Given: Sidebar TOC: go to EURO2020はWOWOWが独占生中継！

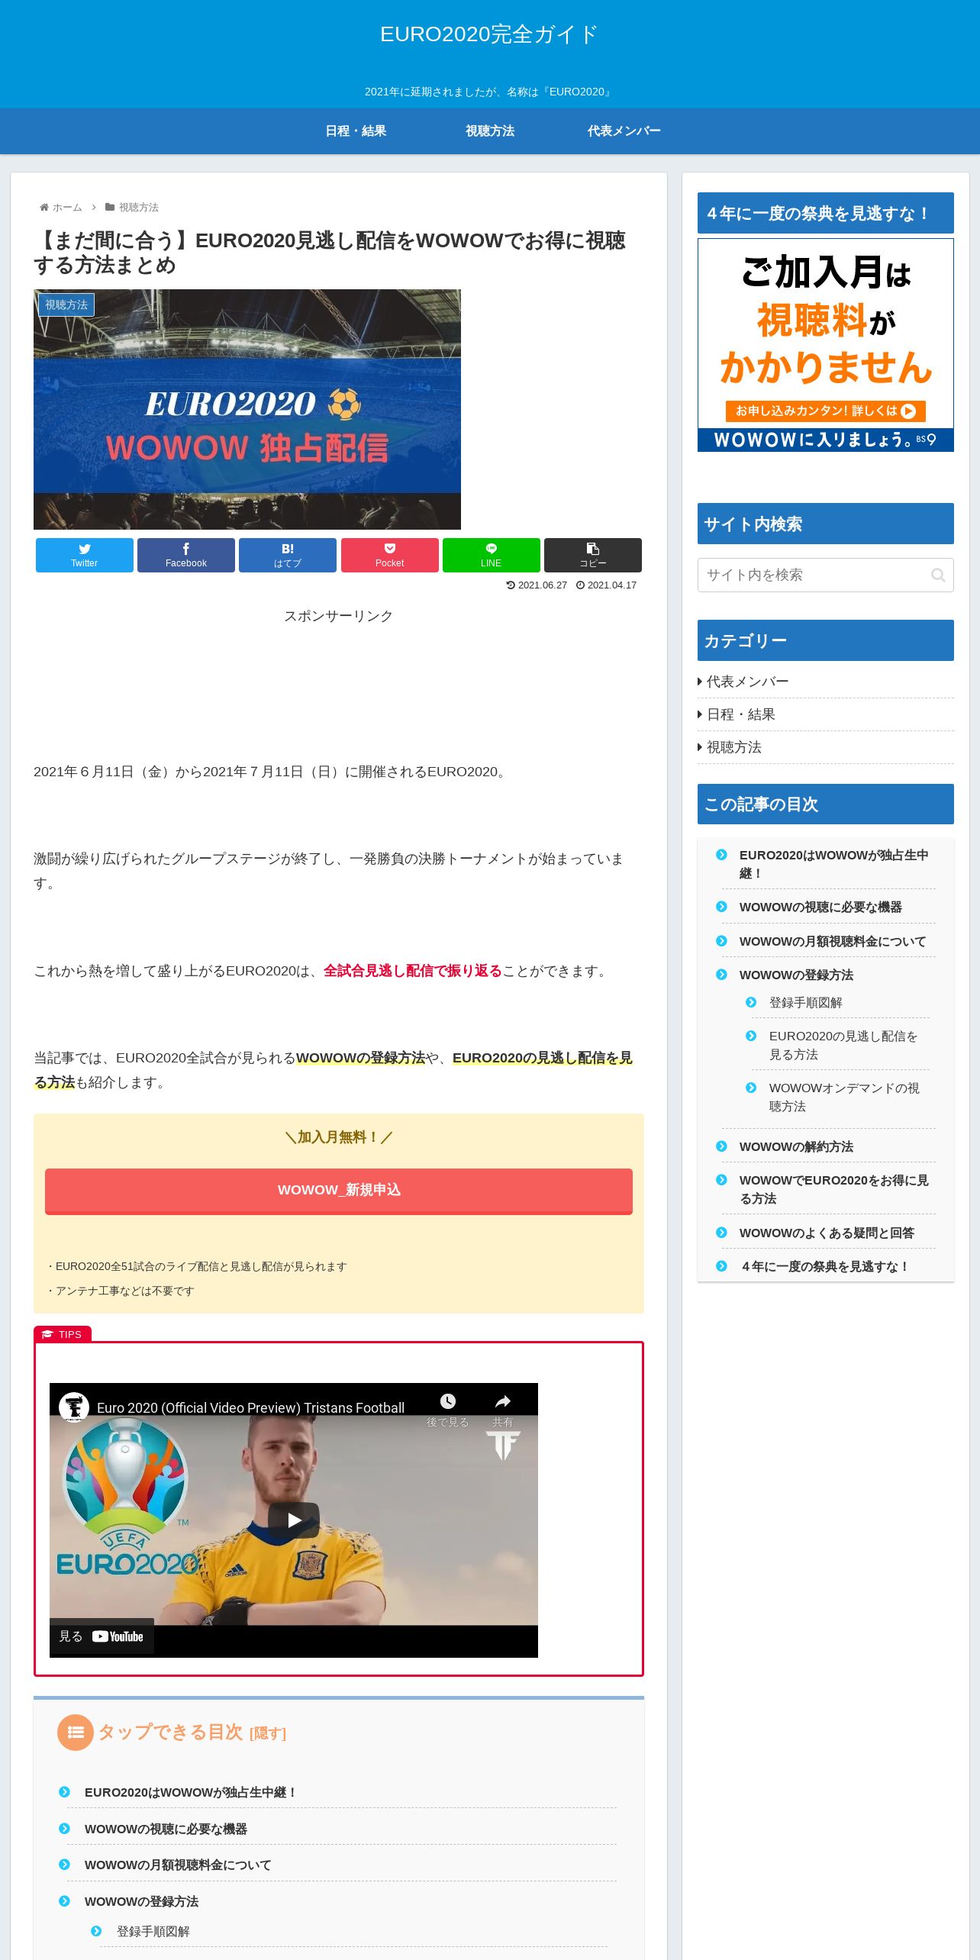Looking at the screenshot, I should coord(833,865).
